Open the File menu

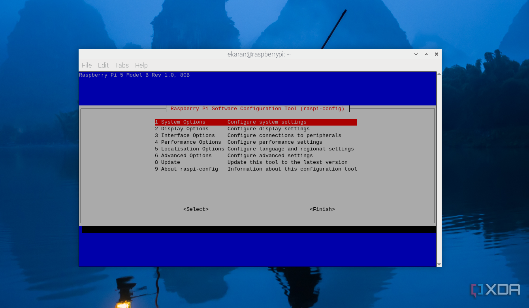point(87,65)
